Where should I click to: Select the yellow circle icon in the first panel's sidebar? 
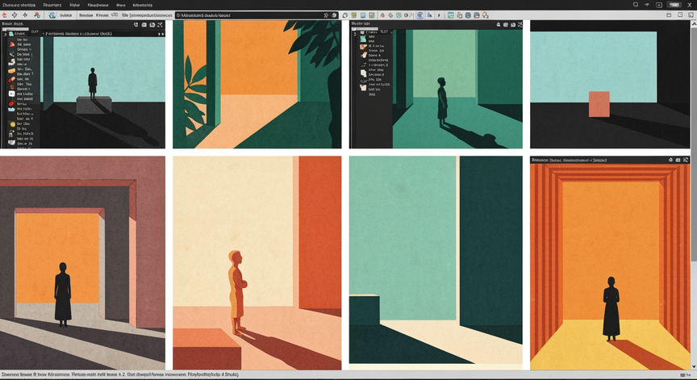pyautogui.click(x=12, y=124)
